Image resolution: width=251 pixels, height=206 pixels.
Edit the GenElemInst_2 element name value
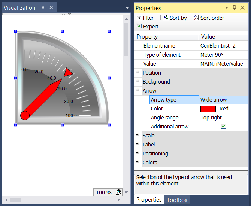(x=223, y=46)
